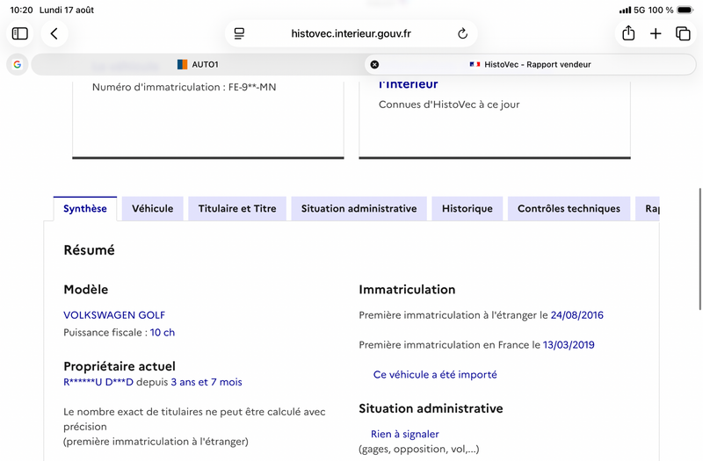This screenshot has height=461, width=703.
Task: Switch to the AUTO1 browser tab
Action: tap(198, 64)
